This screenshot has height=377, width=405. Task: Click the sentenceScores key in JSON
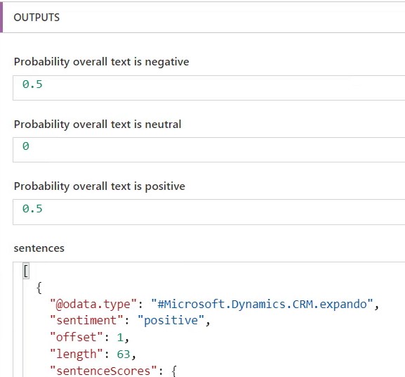click(103, 371)
